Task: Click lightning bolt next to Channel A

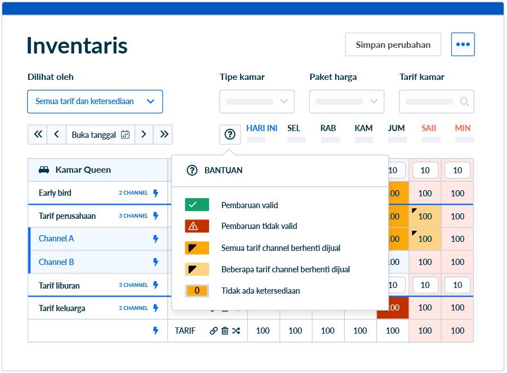Action: (x=156, y=239)
